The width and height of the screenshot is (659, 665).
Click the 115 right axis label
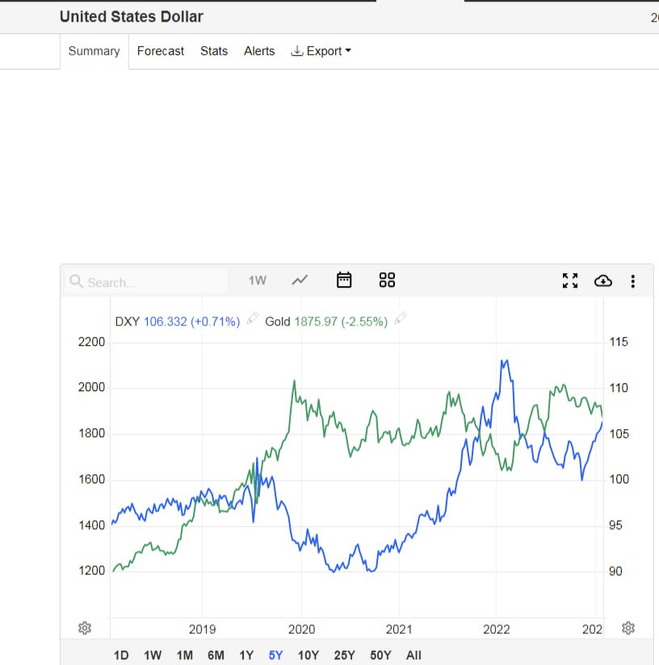pos(619,342)
